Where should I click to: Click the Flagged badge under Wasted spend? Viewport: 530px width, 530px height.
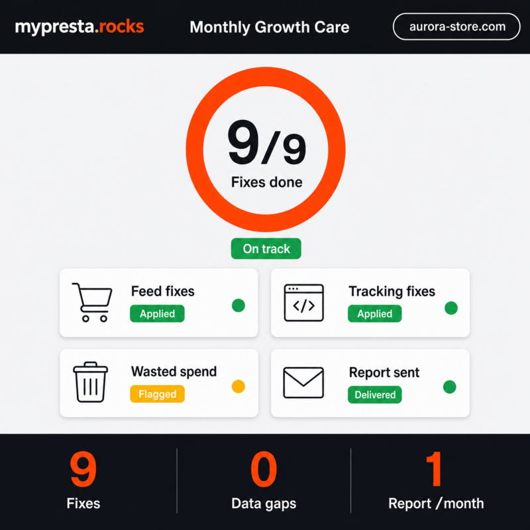pos(157,394)
